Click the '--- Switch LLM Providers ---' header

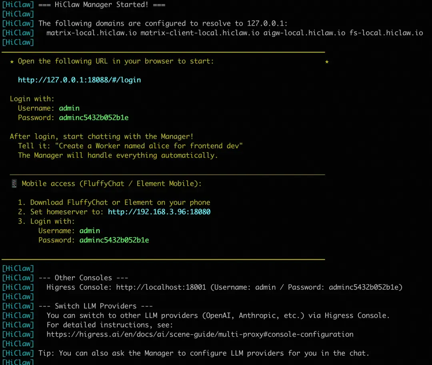point(96,306)
